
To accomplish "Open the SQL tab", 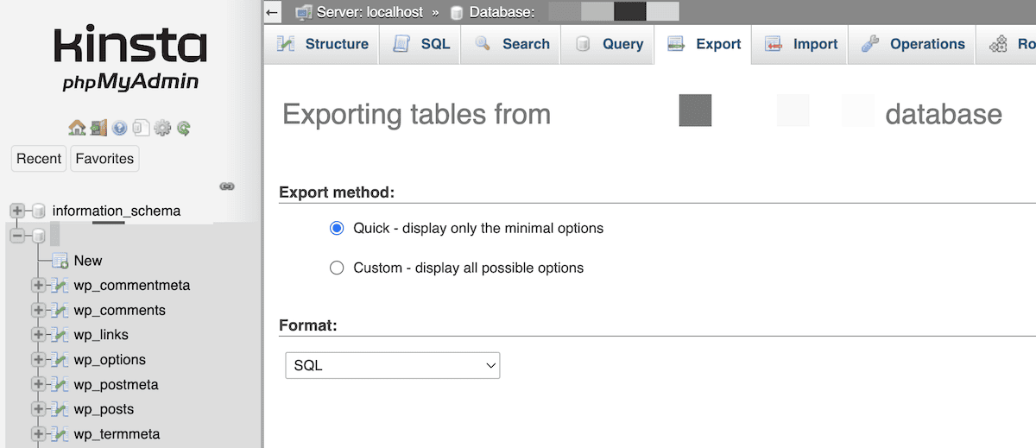I will coord(421,44).
